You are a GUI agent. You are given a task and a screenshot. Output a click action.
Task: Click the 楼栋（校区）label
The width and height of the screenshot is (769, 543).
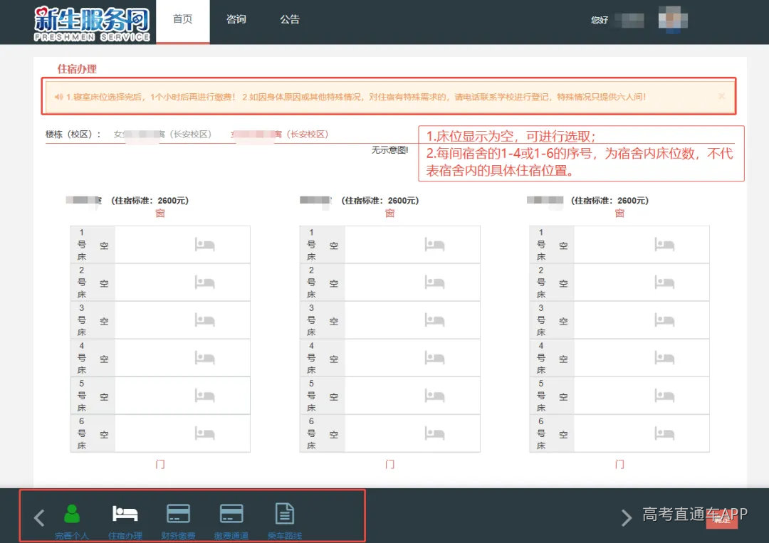(73, 135)
